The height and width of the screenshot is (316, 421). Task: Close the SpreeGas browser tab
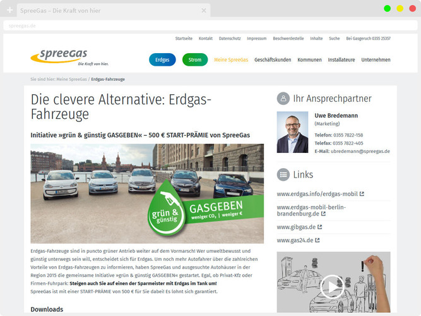pos(203,11)
